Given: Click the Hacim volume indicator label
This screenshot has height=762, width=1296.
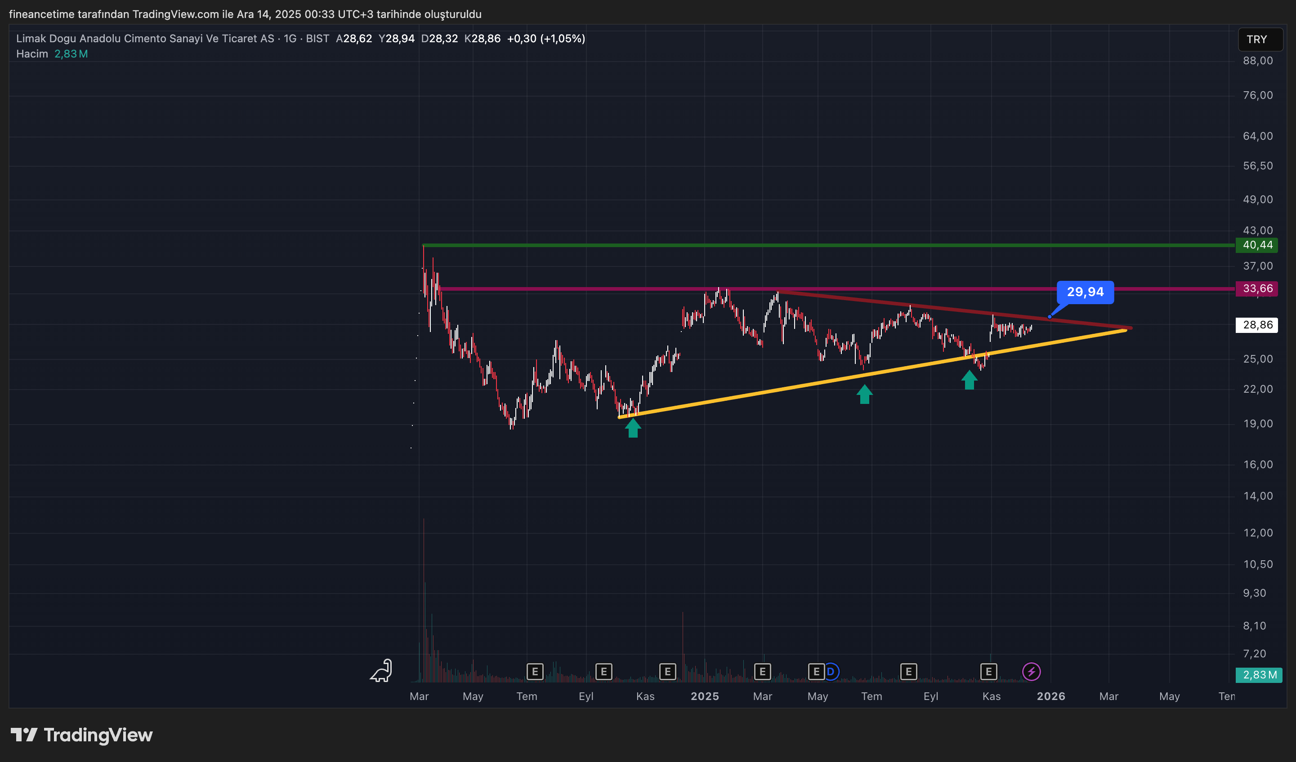Looking at the screenshot, I should pyautogui.click(x=32, y=54).
